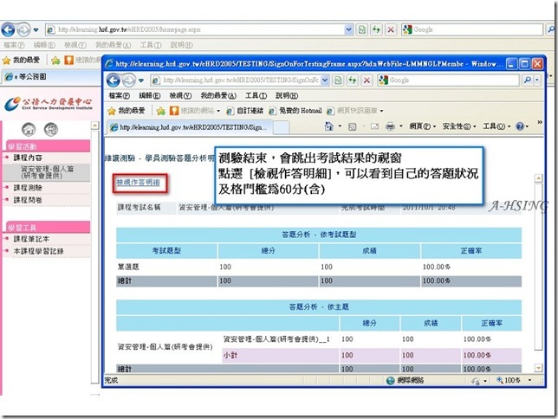Viewport: 558px width, 419px height.
Task: Expand the 網頁快訊圖庫 dropdown
Action: click(x=381, y=111)
